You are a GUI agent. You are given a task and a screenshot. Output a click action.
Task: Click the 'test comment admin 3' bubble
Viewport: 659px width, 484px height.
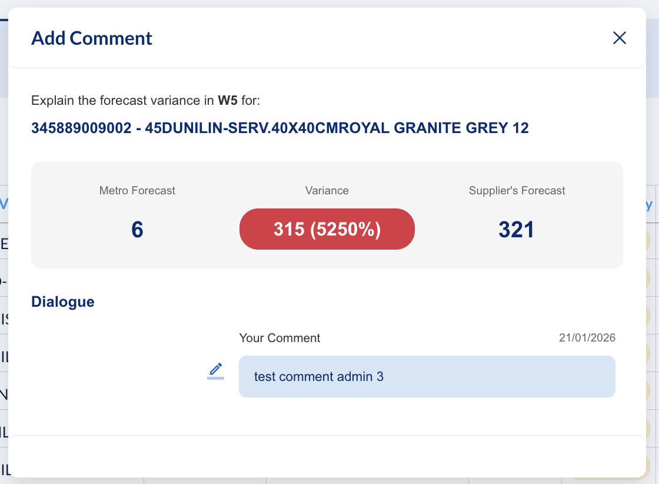coord(427,376)
